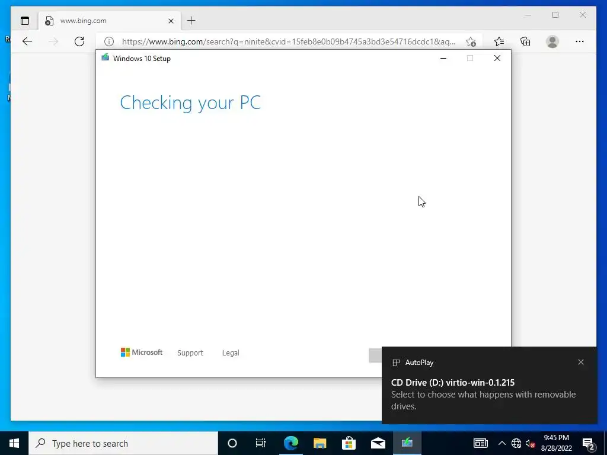Open Task View on the taskbar
607x455 pixels.
point(261,443)
